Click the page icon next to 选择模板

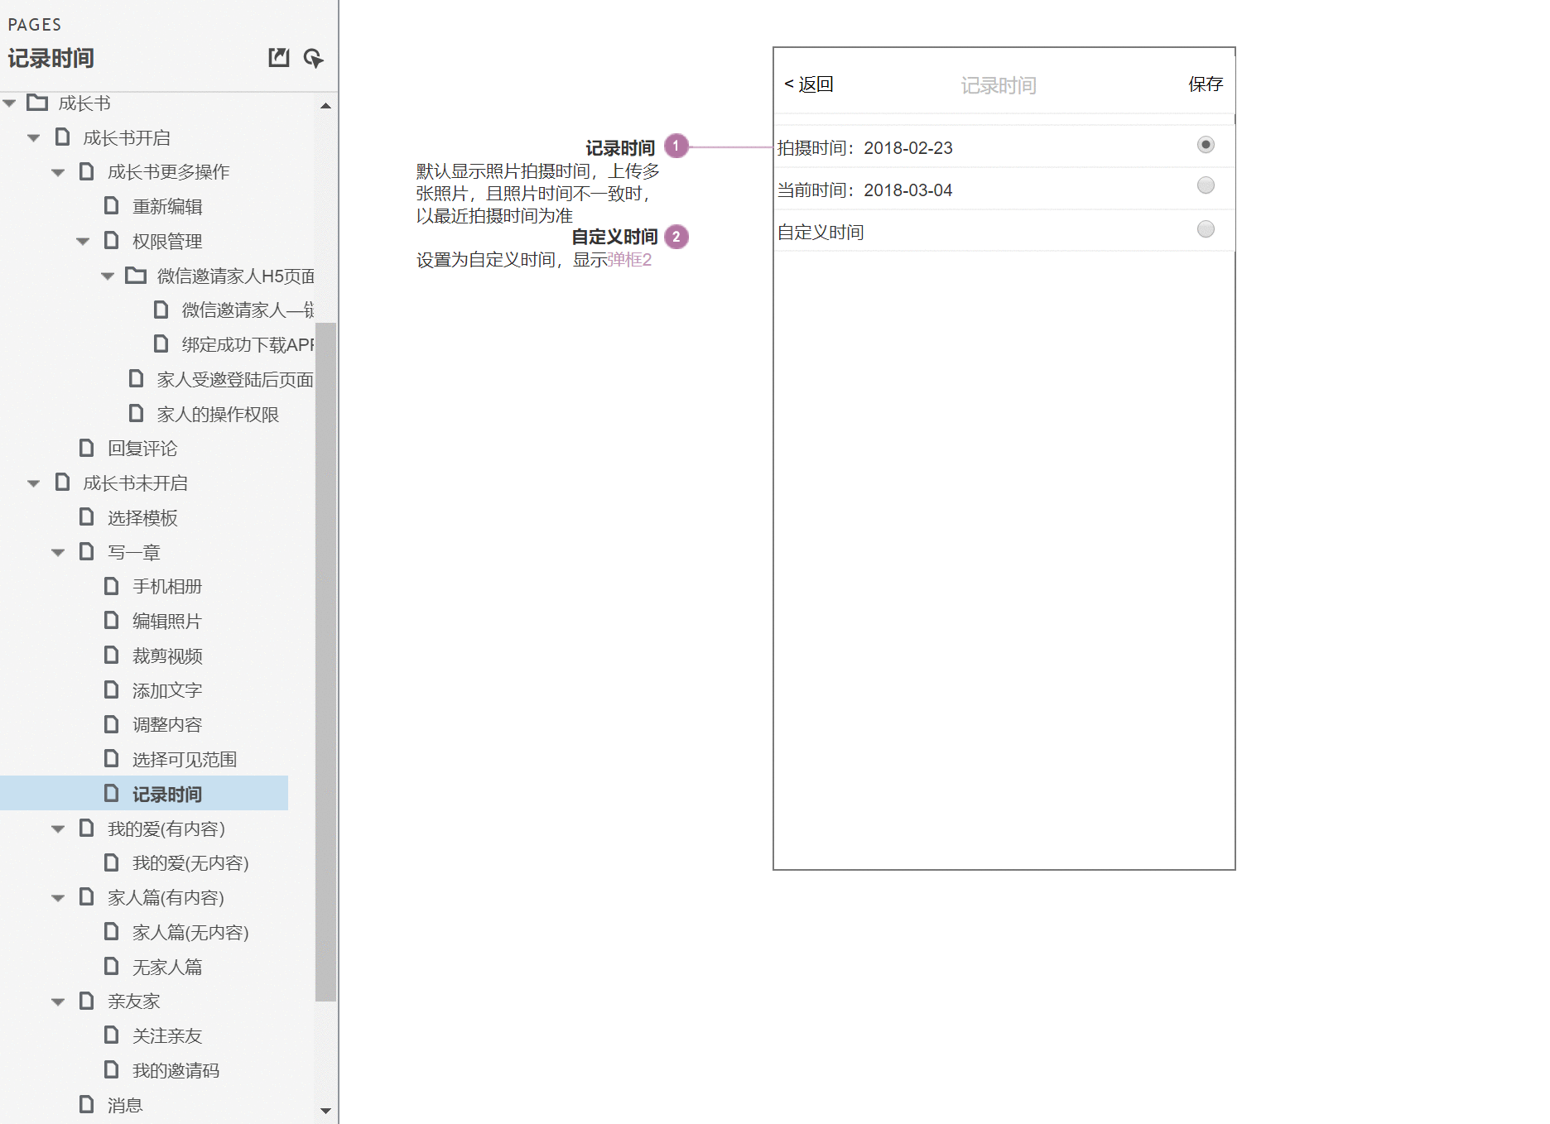(x=87, y=516)
